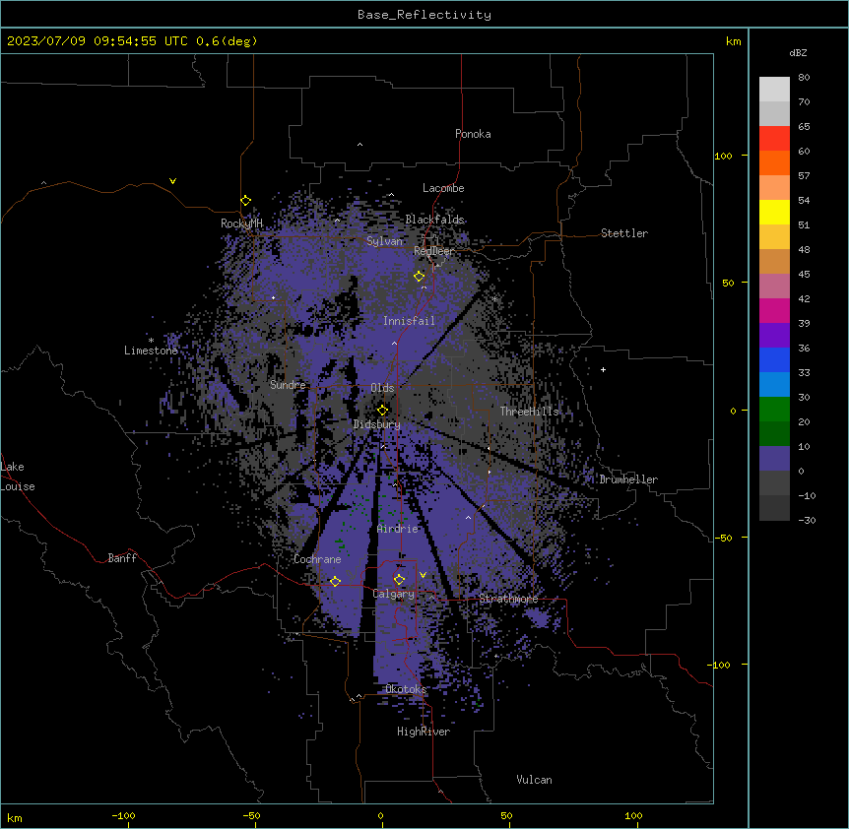Select the red 65 dBZ legend swatch
This screenshot has width=849, height=829.
pos(774,139)
